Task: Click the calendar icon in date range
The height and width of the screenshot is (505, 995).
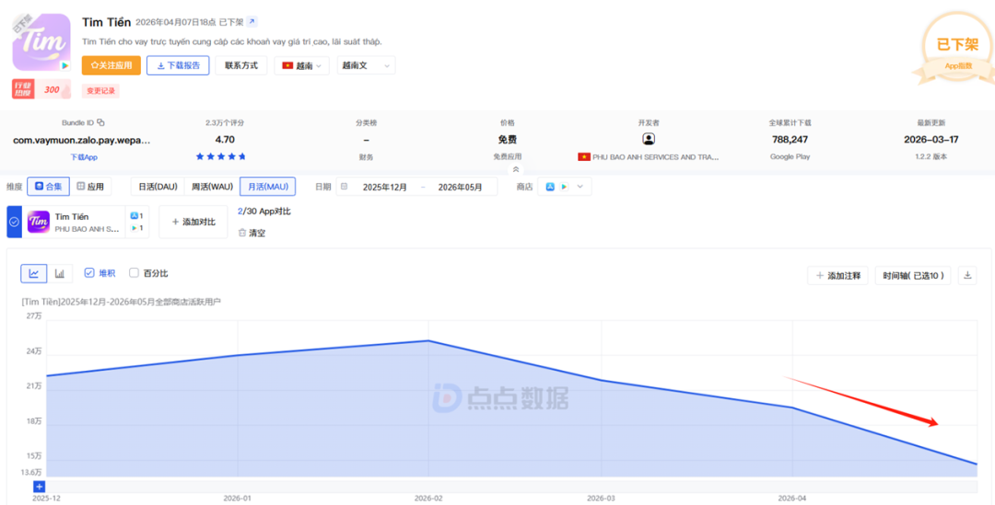Action: point(345,187)
